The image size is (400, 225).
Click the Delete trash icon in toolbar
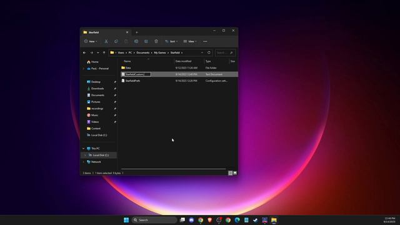pyautogui.click(x=156, y=41)
